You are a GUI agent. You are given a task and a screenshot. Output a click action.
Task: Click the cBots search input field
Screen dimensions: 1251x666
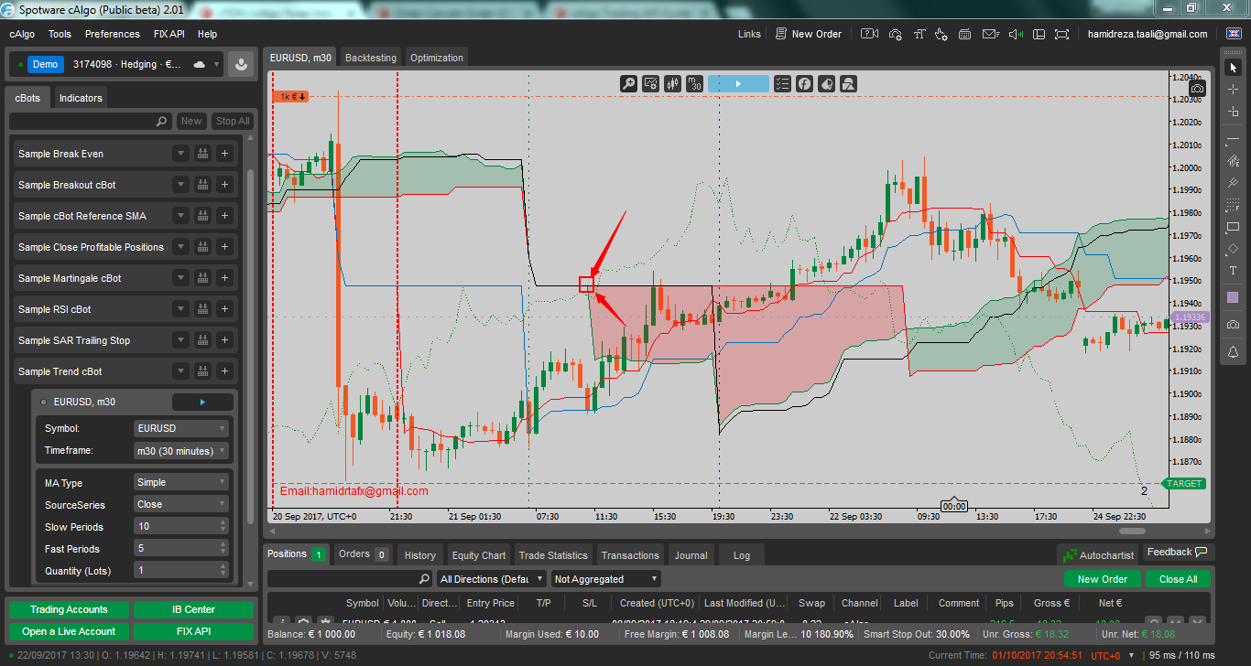click(x=90, y=121)
